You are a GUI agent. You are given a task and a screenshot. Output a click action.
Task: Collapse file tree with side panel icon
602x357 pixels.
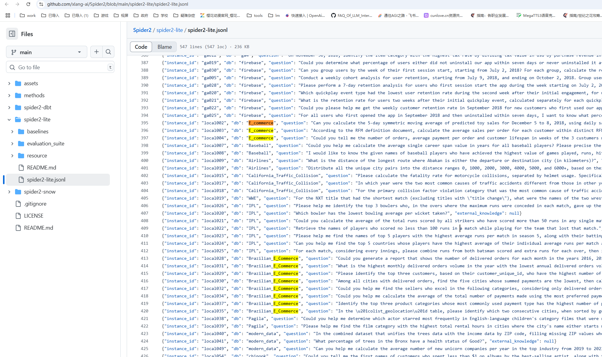(12, 34)
